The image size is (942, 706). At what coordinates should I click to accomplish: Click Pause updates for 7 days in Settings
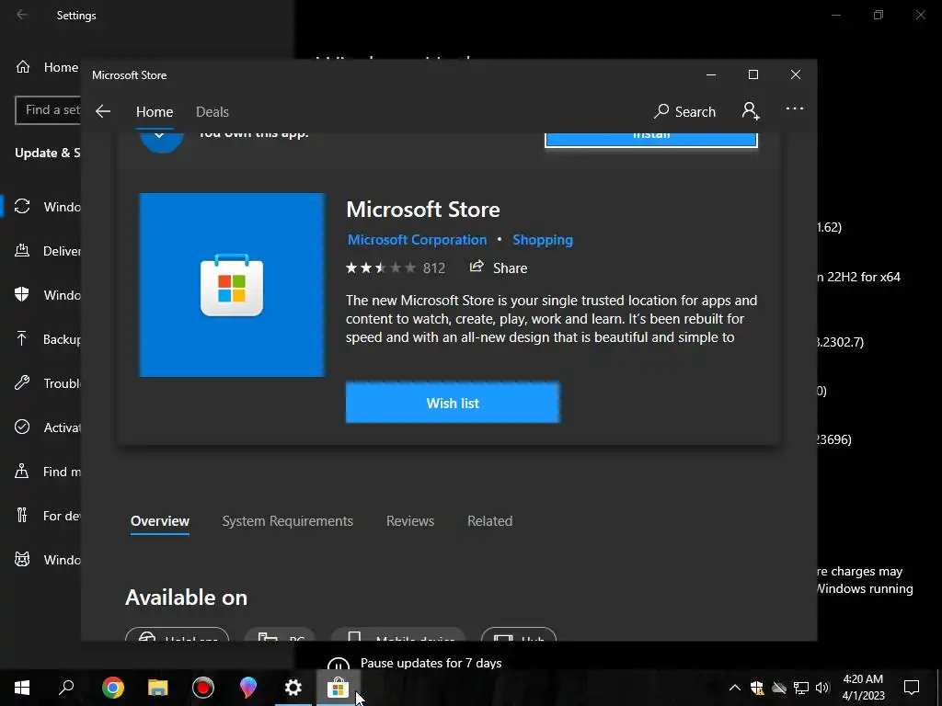[x=431, y=664]
